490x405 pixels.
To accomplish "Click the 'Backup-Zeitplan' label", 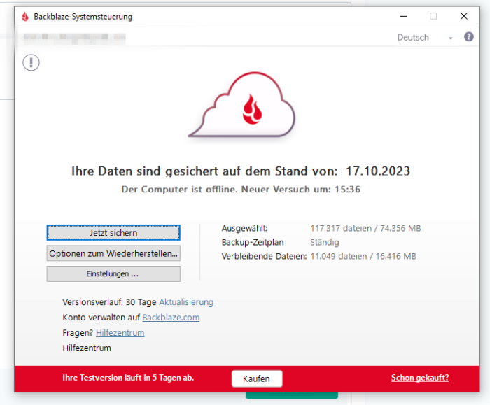I will coord(253,242).
